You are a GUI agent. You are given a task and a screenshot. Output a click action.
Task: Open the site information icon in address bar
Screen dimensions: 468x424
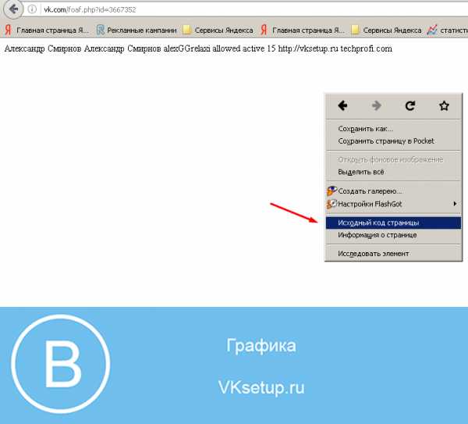[32, 9]
